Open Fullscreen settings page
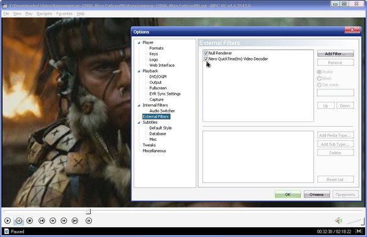The image size is (367, 237). [x=158, y=88]
